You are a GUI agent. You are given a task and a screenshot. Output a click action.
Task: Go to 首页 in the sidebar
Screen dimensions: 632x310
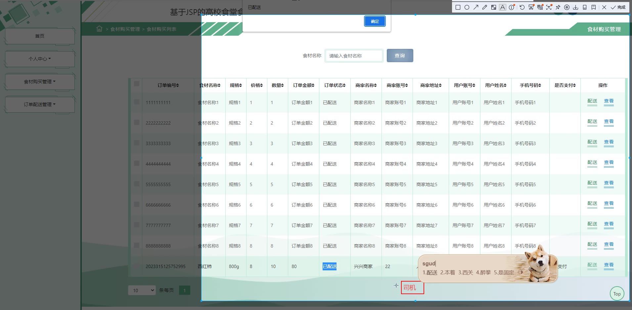(40, 36)
